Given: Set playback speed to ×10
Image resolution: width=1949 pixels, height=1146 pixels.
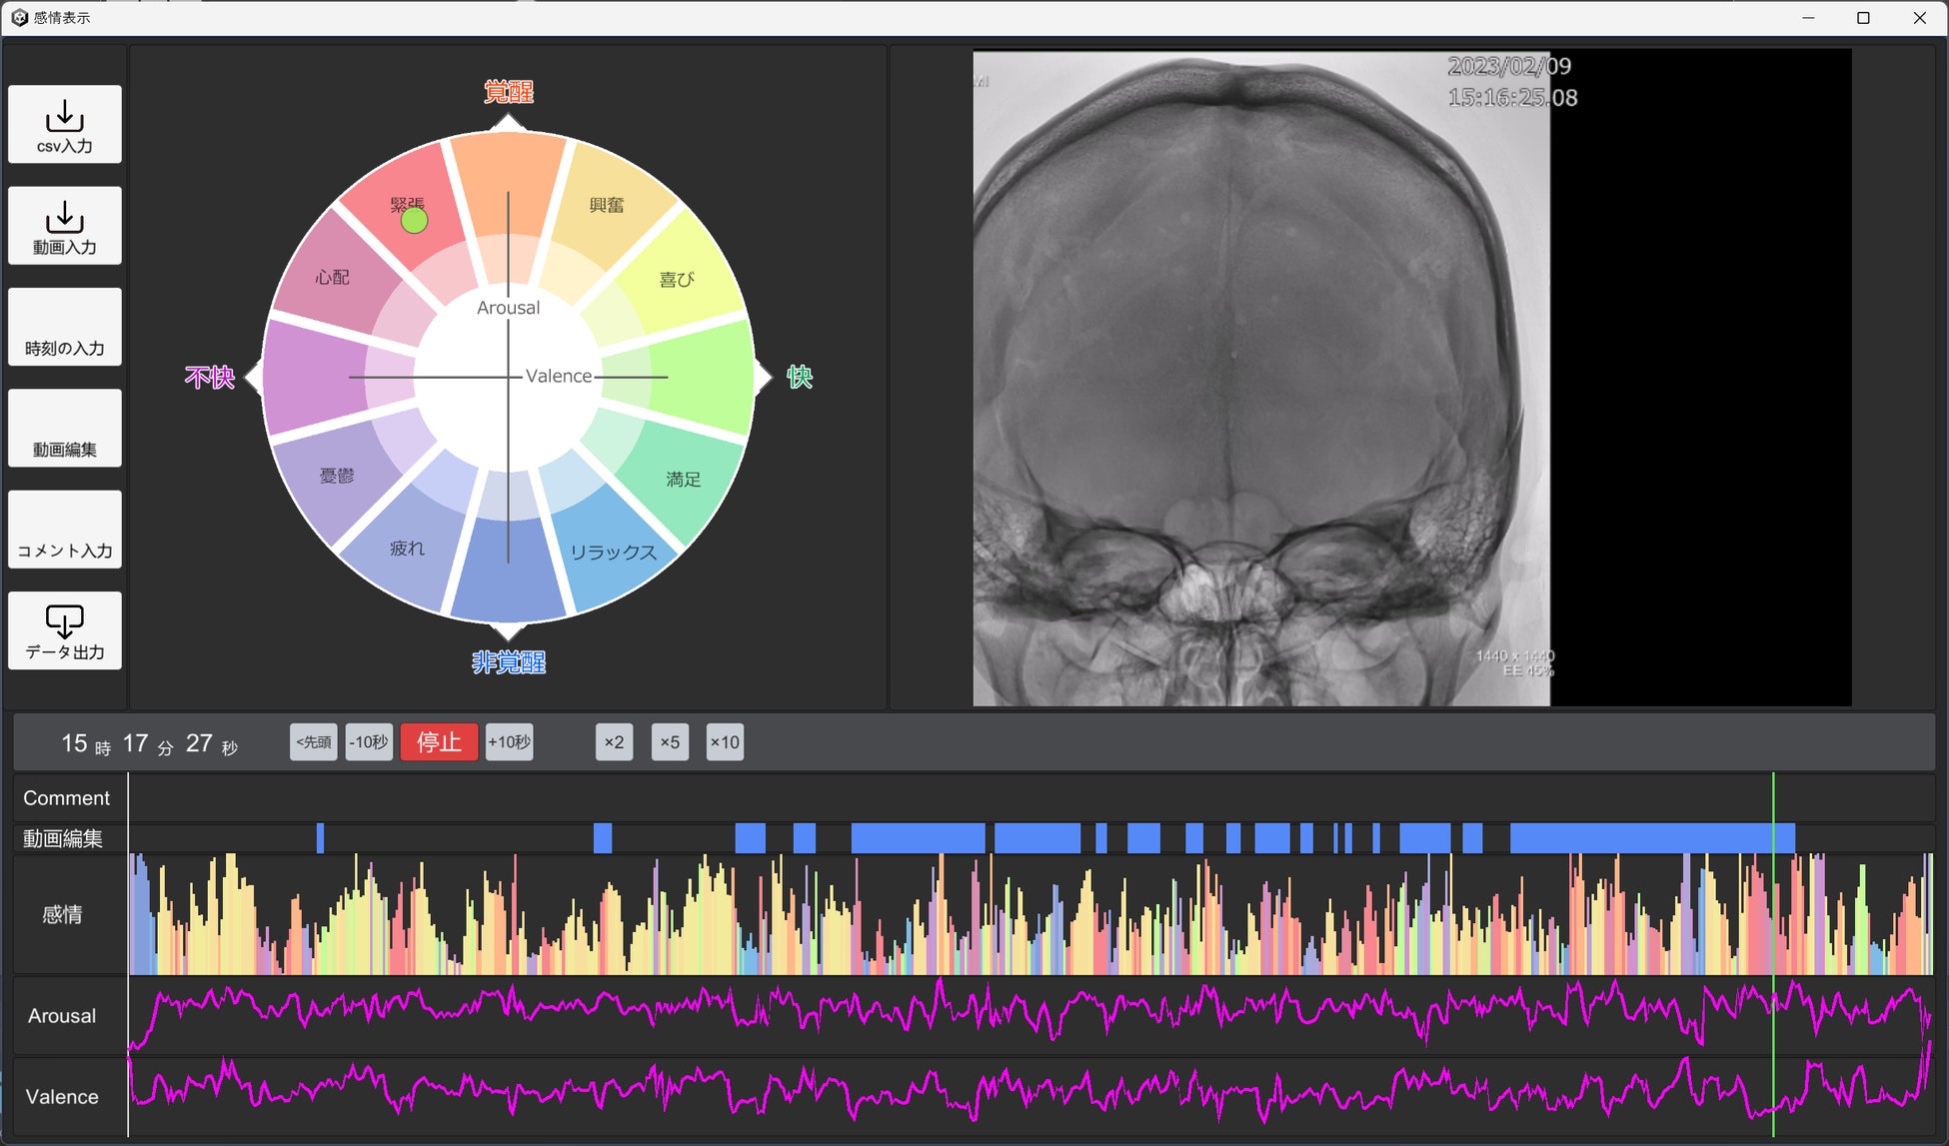Looking at the screenshot, I should pyautogui.click(x=725, y=742).
